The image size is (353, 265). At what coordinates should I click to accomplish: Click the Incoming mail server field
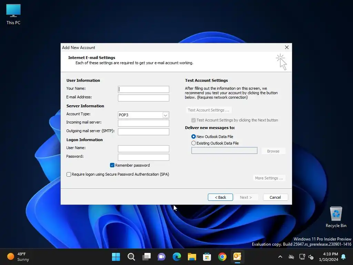pos(143,123)
